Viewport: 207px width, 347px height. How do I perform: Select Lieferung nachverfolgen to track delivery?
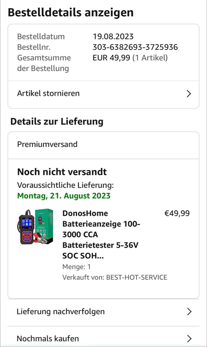(61, 311)
